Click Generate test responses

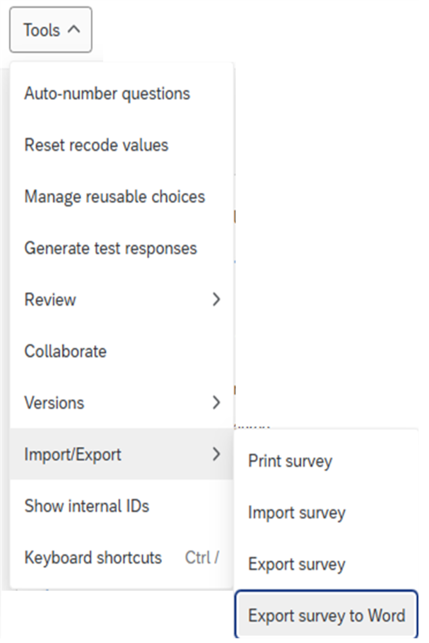tap(111, 248)
